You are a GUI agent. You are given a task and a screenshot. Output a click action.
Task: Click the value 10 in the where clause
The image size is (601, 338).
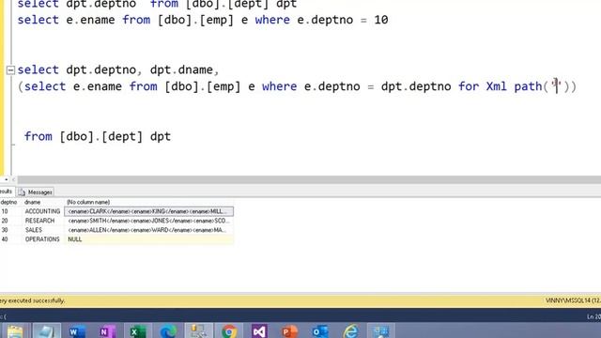pos(381,20)
